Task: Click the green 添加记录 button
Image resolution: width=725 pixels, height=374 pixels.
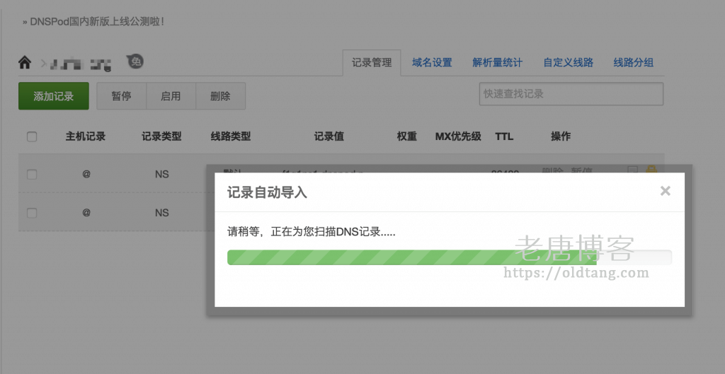Action: coord(54,96)
